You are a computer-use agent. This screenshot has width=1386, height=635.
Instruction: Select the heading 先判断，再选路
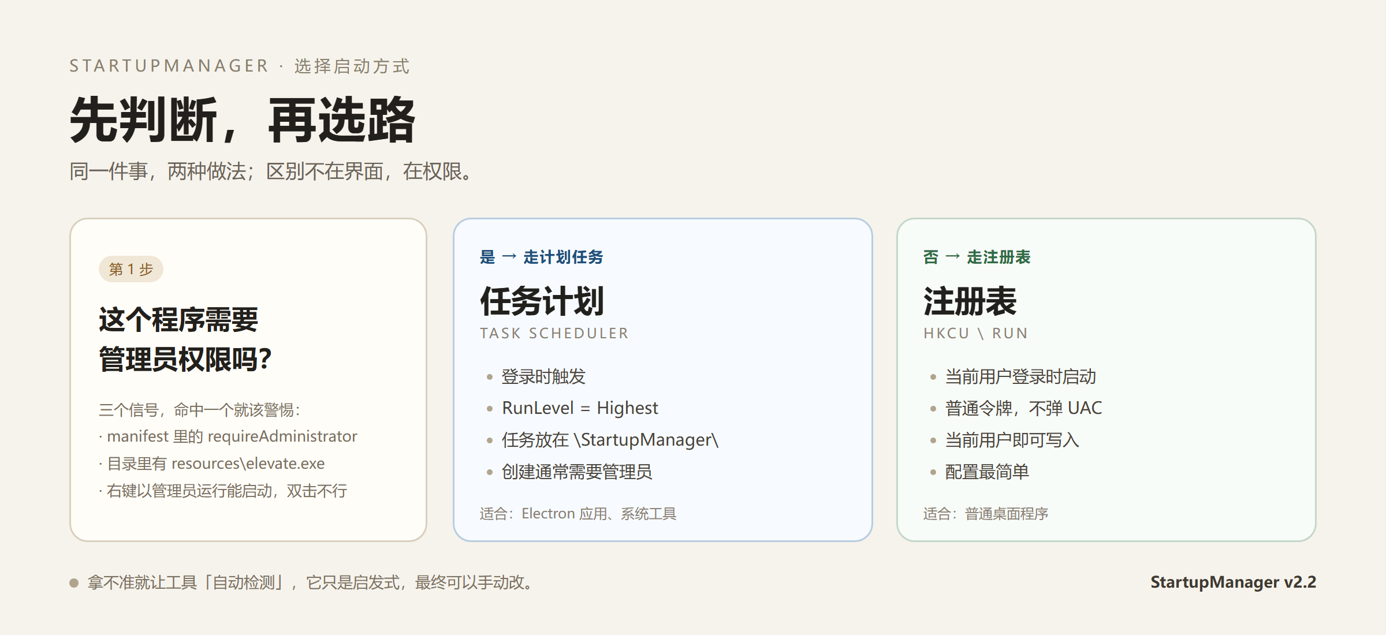(243, 120)
